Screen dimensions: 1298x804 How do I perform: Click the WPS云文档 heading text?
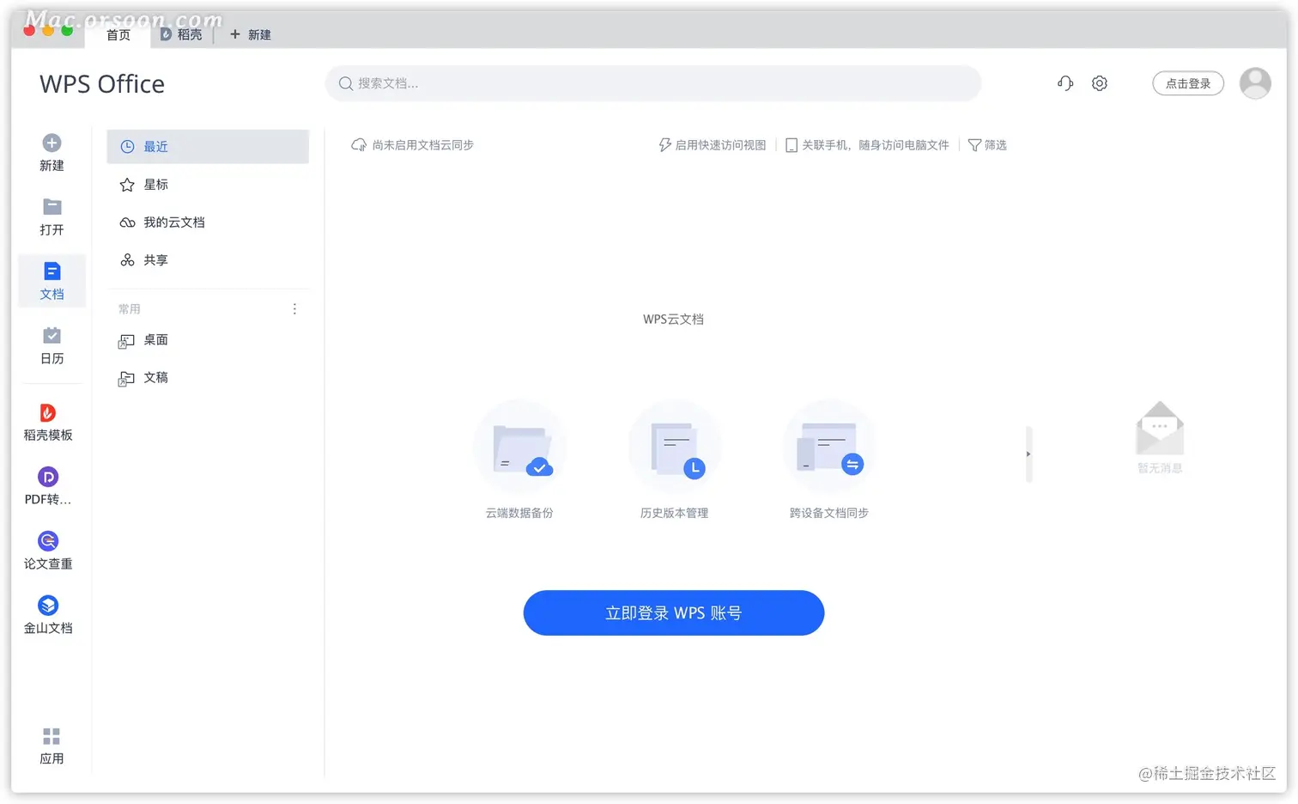point(674,320)
